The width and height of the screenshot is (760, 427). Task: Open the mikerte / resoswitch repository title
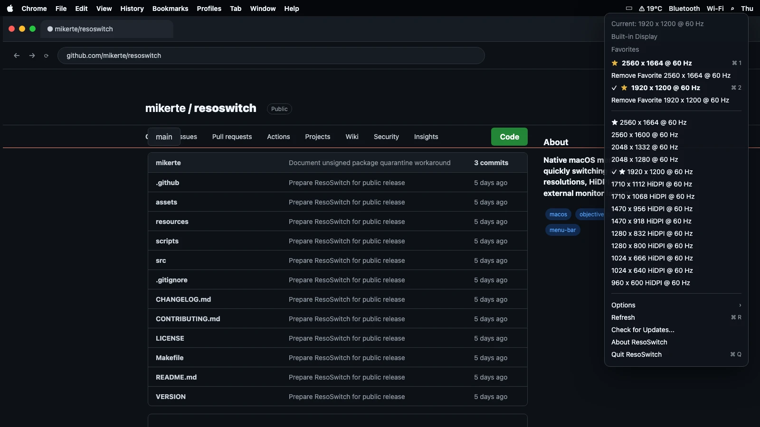point(200,108)
